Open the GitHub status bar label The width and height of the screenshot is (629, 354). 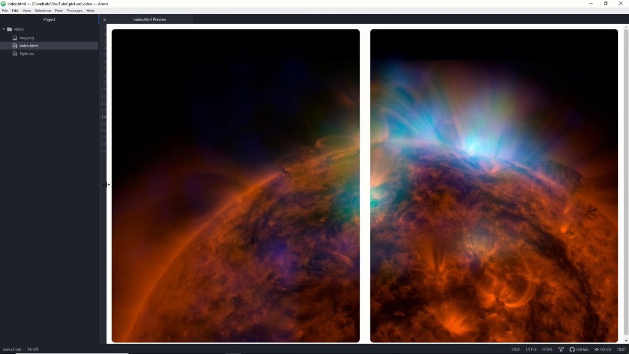(x=582, y=350)
